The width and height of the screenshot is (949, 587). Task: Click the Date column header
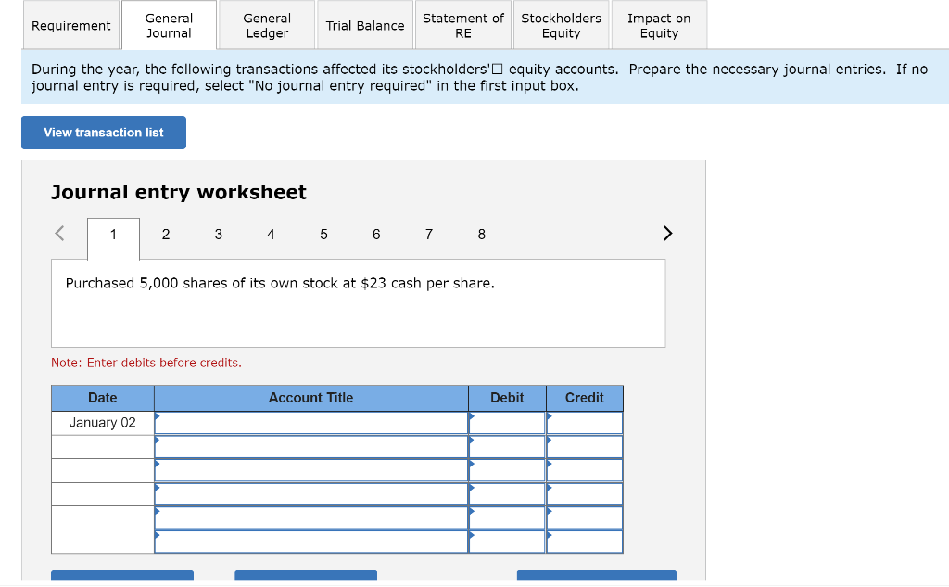pyautogui.click(x=102, y=398)
